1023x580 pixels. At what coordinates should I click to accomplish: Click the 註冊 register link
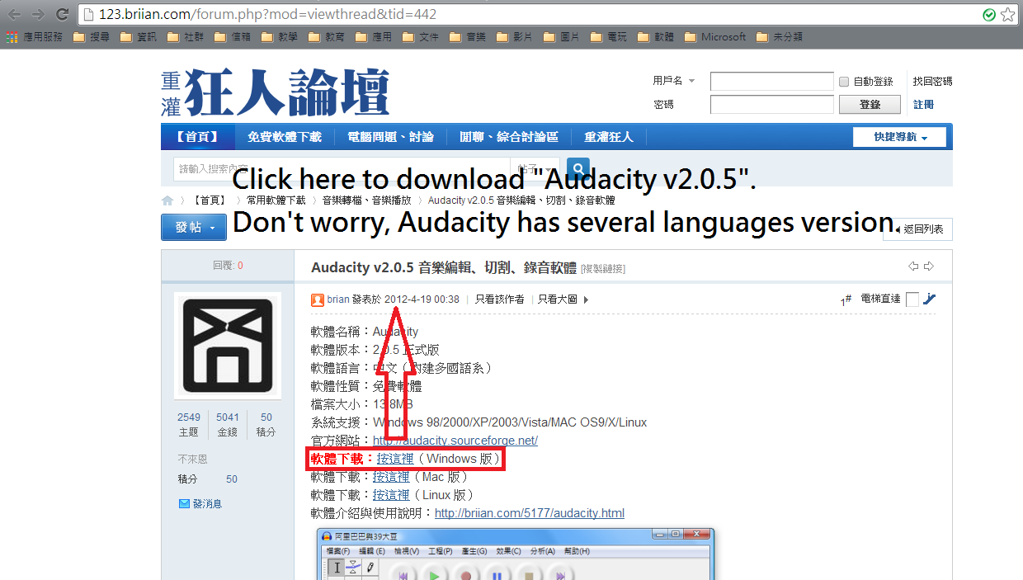pyautogui.click(x=923, y=105)
